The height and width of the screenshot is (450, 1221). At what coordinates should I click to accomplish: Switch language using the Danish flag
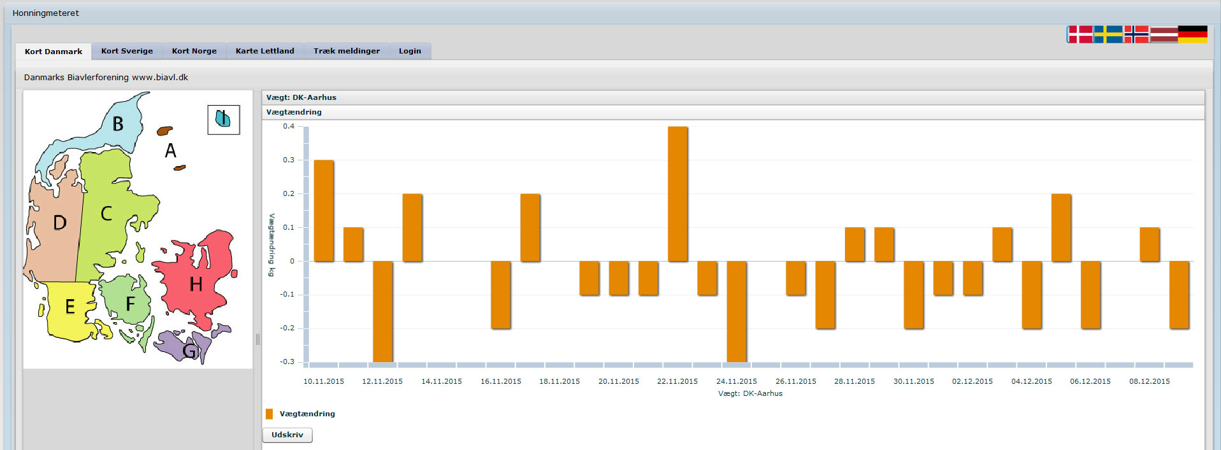coord(1080,34)
